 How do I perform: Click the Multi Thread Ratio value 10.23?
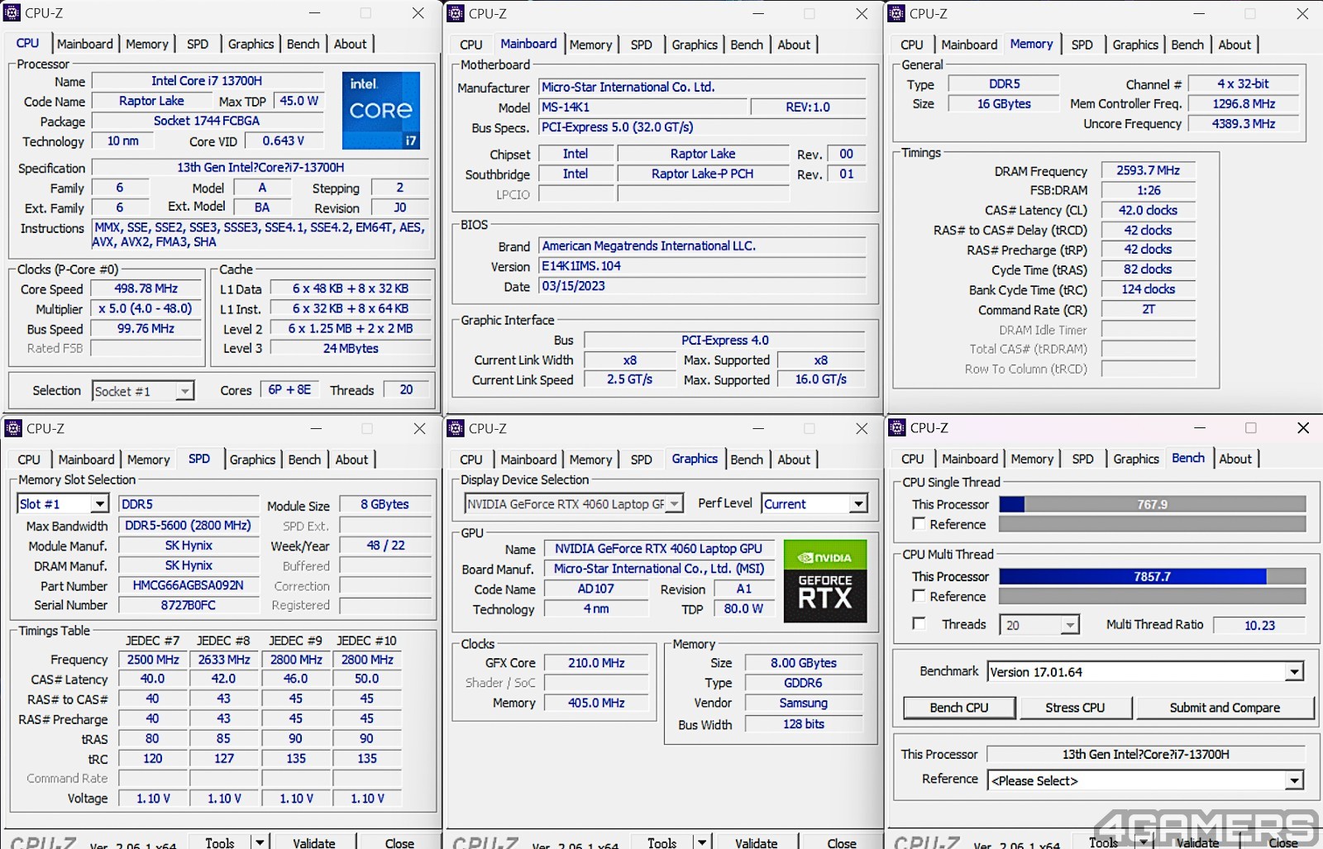coord(1259,625)
